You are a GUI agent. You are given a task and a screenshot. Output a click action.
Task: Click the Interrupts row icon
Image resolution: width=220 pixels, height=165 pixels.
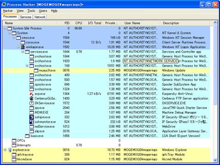(14, 145)
